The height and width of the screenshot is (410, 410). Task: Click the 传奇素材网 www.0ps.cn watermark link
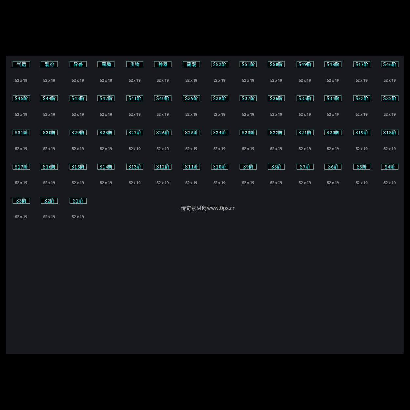208,208
